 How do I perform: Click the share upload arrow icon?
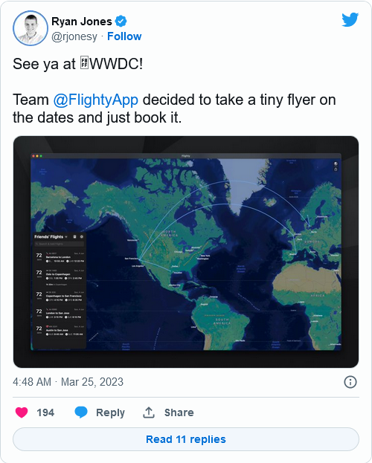coord(149,412)
